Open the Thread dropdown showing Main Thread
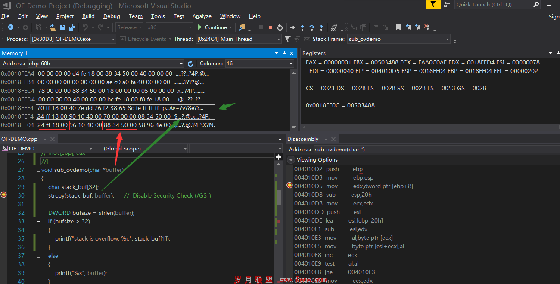560x284 pixels. point(239,39)
